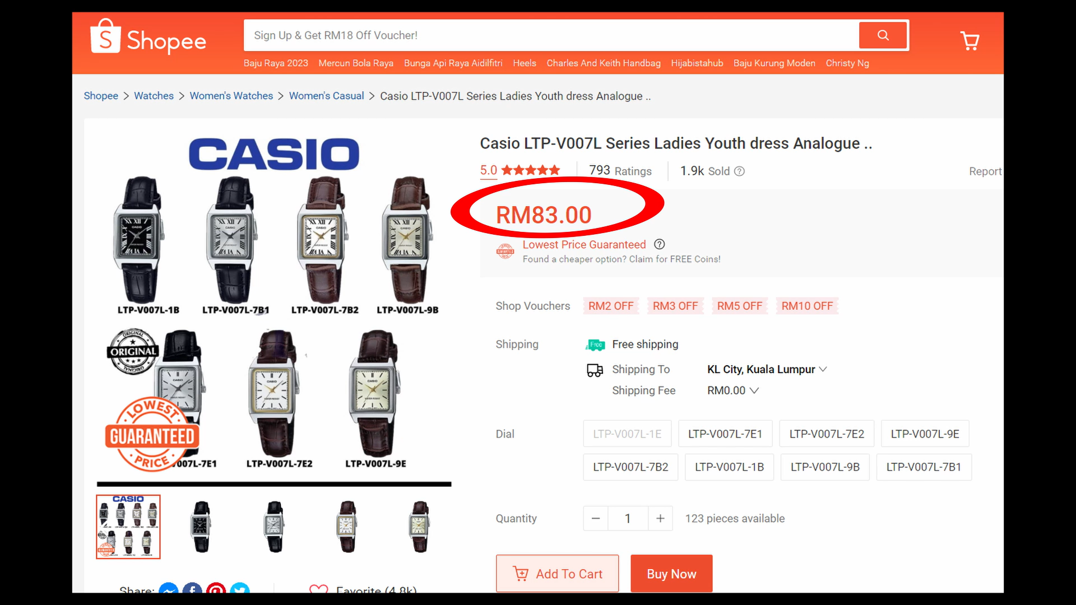Choose the LTP-V007L-1B dial variant

[x=729, y=467]
